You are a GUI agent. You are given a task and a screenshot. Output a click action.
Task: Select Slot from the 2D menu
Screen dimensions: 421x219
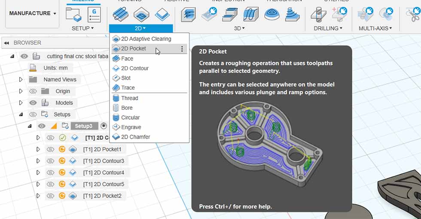149,78
